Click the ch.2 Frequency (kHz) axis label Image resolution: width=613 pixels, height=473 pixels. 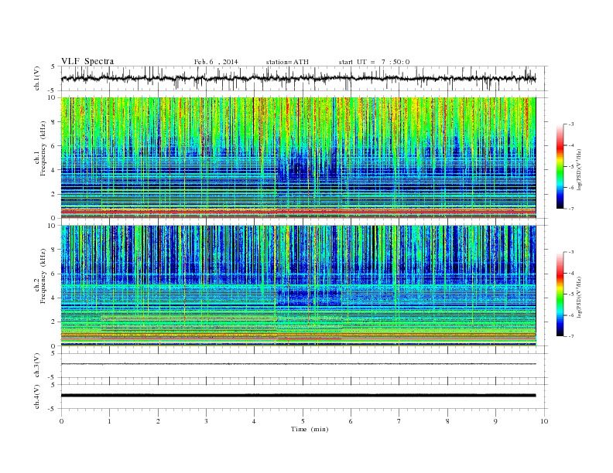(40, 276)
